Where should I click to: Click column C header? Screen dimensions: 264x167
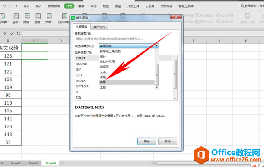(x=34, y=41)
